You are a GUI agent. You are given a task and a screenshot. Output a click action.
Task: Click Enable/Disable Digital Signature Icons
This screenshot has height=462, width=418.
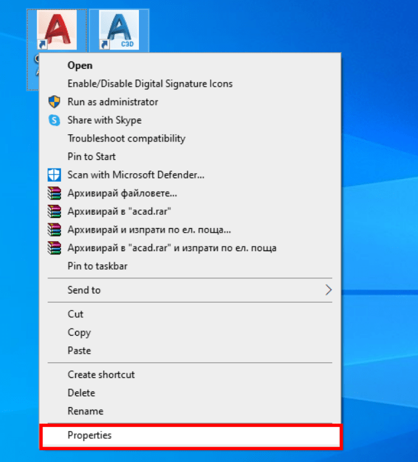pos(190,84)
